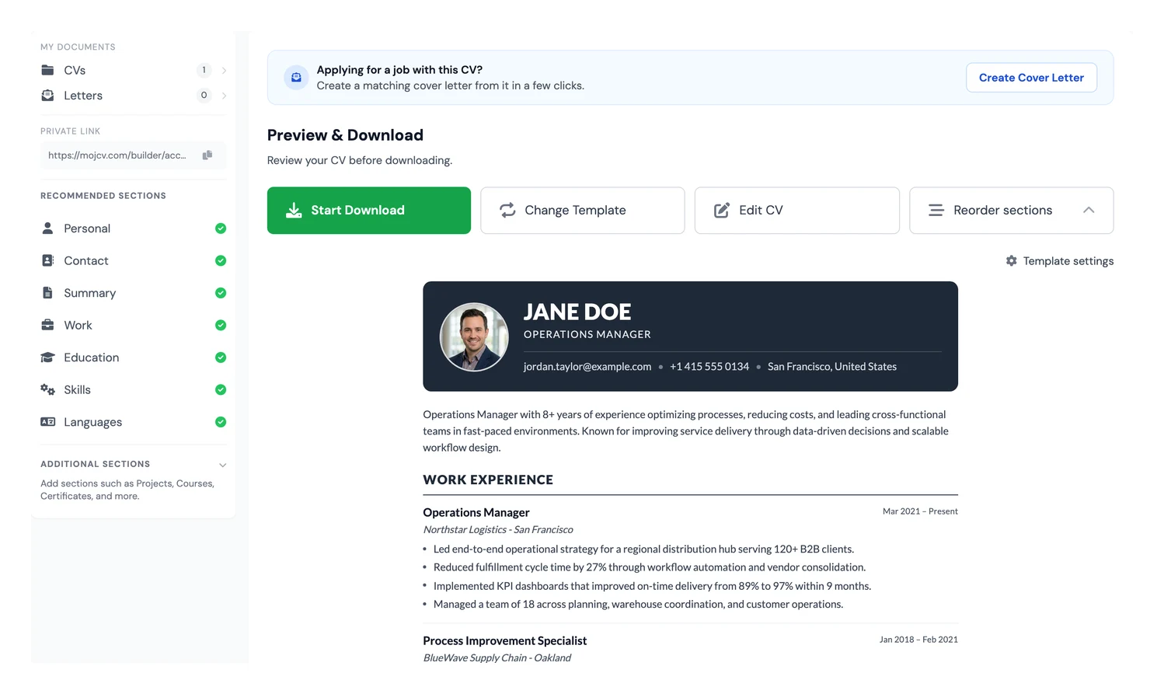Open the Languages section

pos(134,422)
